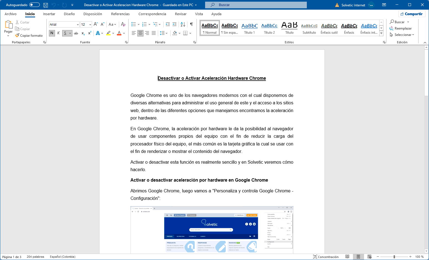This screenshot has width=429, height=260.
Task: Apply the yellow text highlight color
Action: (x=108, y=33)
